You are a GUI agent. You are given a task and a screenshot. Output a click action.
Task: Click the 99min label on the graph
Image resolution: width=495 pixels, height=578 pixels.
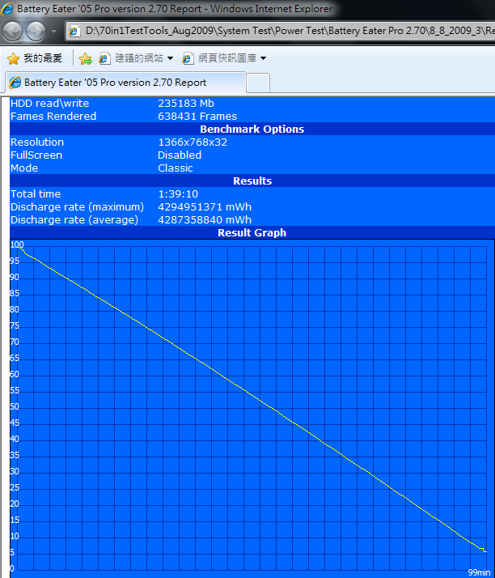(478, 572)
